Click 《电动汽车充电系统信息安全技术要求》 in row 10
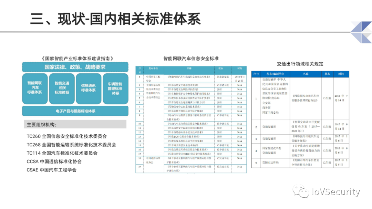The height and width of the screenshot is (209, 372). pos(187,124)
